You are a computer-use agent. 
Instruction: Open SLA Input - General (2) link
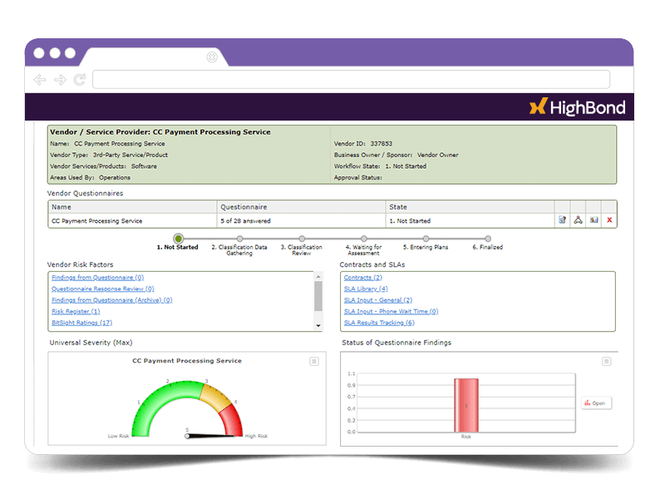pyautogui.click(x=378, y=300)
